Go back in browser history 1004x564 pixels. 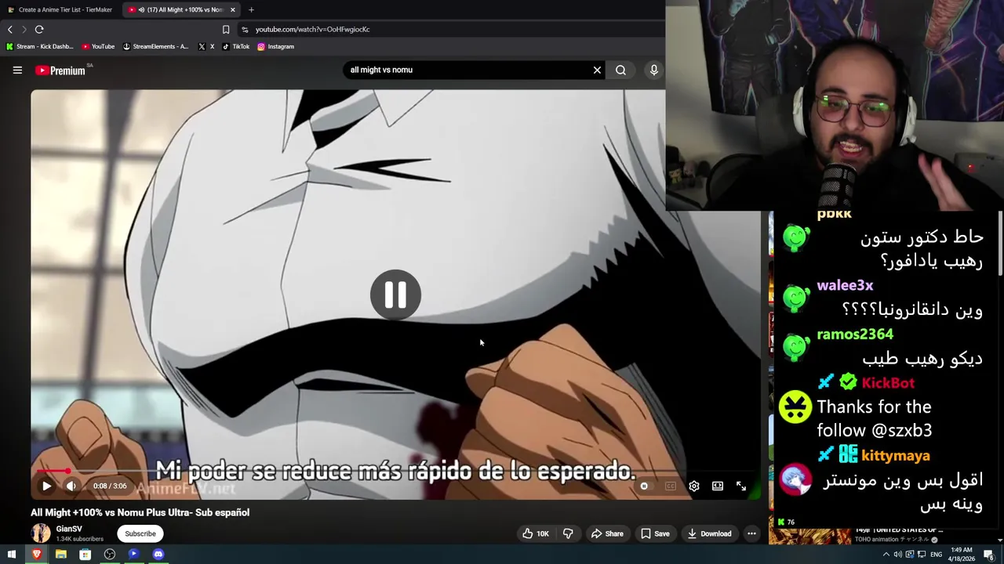click(10, 29)
